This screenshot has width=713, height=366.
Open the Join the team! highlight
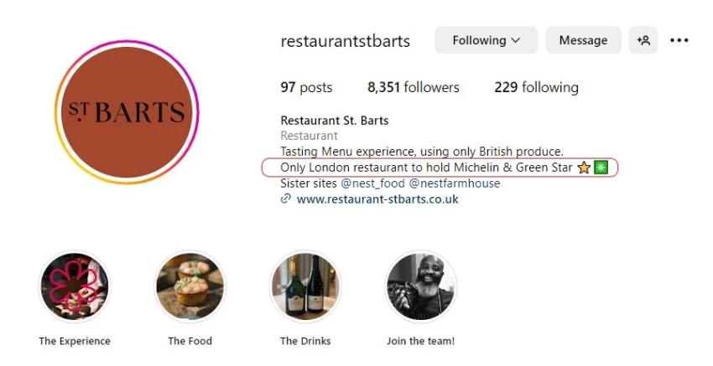(x=420, y=286)
